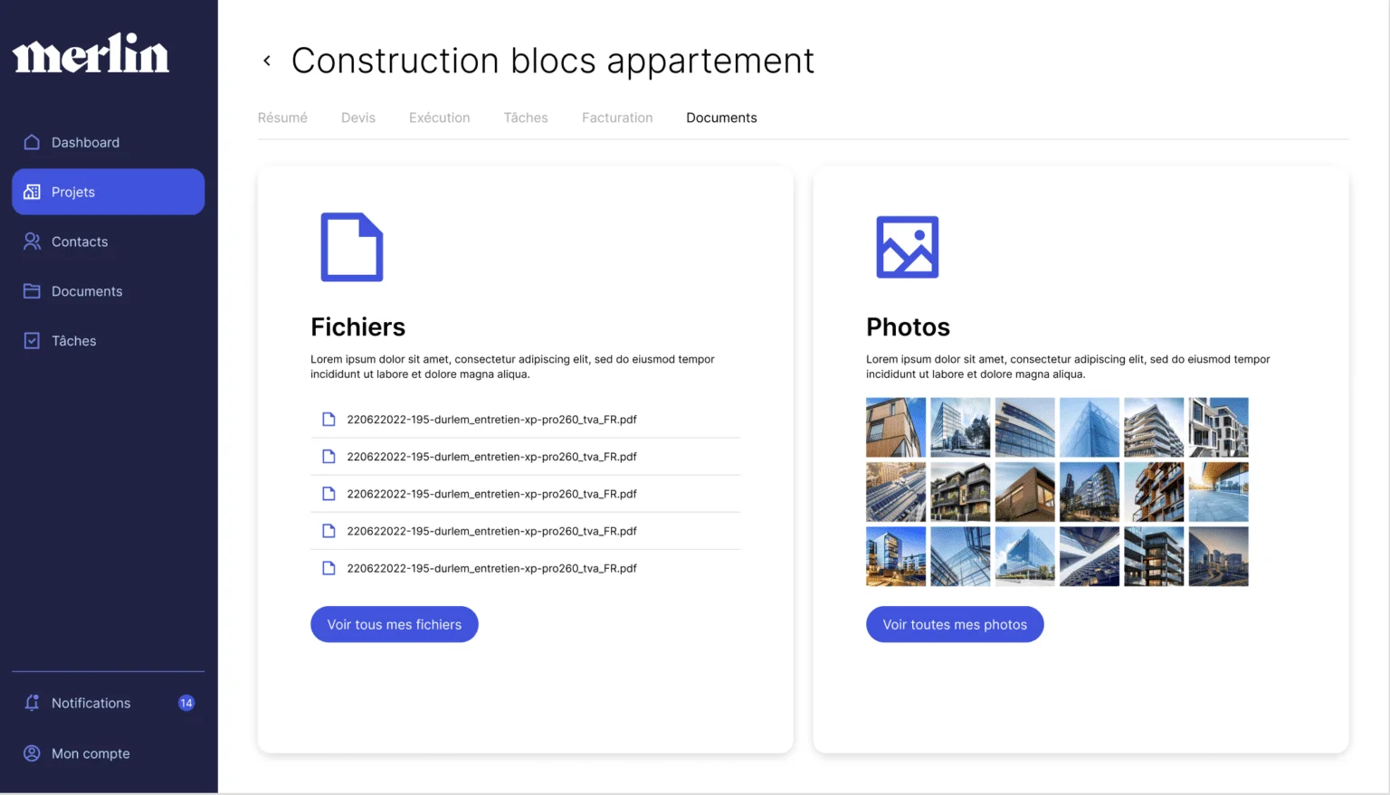The image size is (1390, 795).
Task: Click the merlin logo
Action: click(x=90, y=53)
